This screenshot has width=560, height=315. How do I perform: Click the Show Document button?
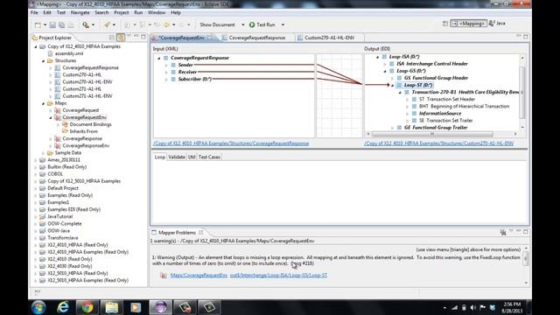[x=217, y=24]
